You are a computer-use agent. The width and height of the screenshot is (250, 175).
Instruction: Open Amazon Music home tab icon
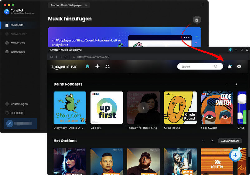(x=87, y=67)
